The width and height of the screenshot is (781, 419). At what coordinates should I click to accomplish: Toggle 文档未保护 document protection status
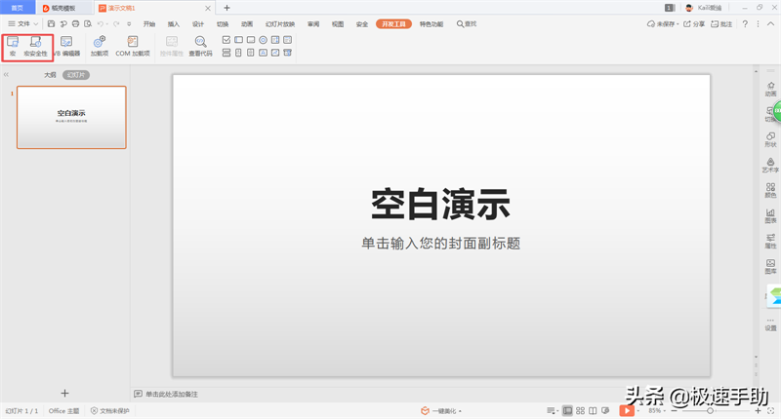109,411
